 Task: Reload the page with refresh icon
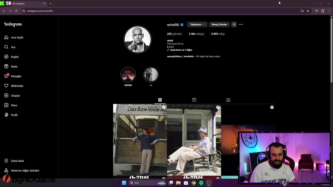pyautogui.click(x=16, y=11)
